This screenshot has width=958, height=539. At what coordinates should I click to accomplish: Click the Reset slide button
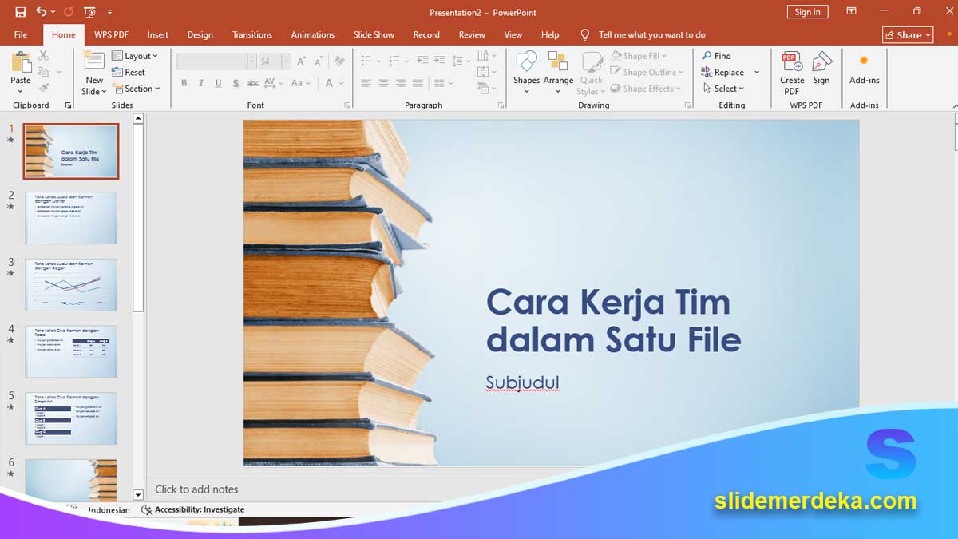[129, 72]
